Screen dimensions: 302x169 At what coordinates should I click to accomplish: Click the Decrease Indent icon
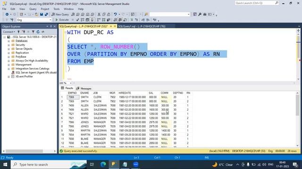coord(143,20)
